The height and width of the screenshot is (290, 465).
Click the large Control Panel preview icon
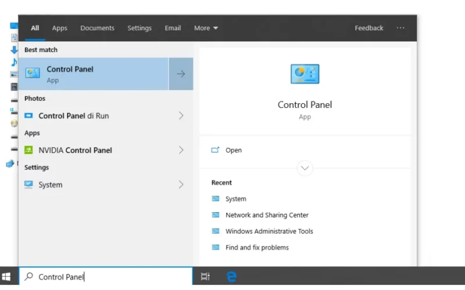pos(305,74)
